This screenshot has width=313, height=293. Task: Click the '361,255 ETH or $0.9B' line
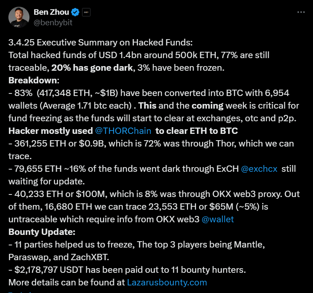pos(151,150)
